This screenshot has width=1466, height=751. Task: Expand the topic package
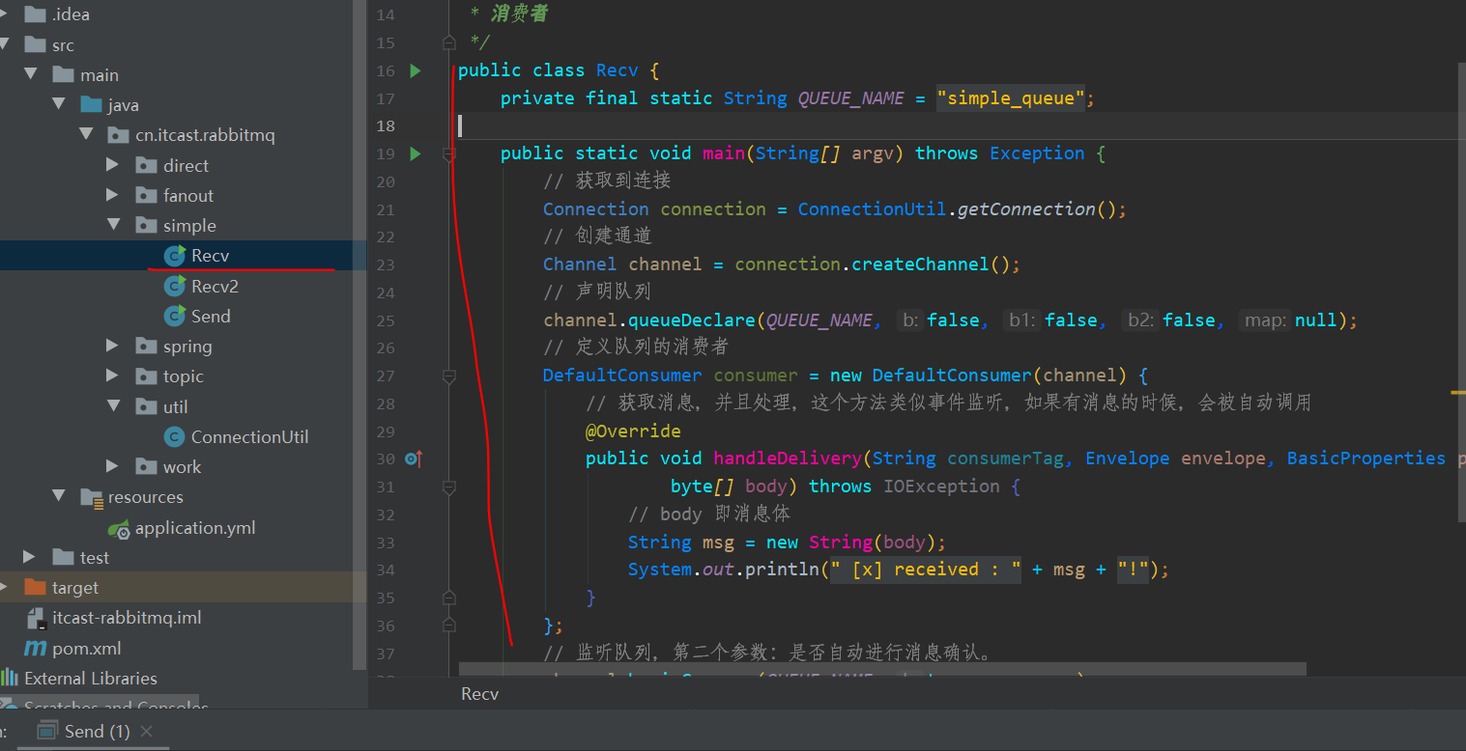click(113, 376)
